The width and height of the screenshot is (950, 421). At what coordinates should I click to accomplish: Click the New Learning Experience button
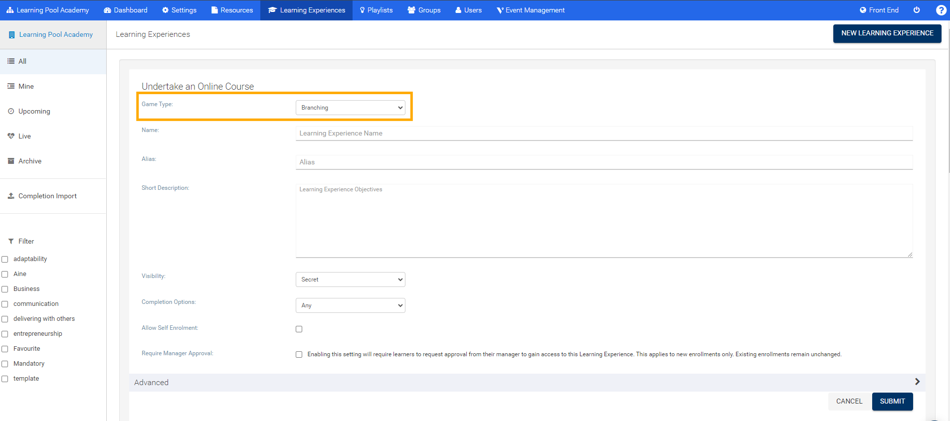tap(887, 33)
